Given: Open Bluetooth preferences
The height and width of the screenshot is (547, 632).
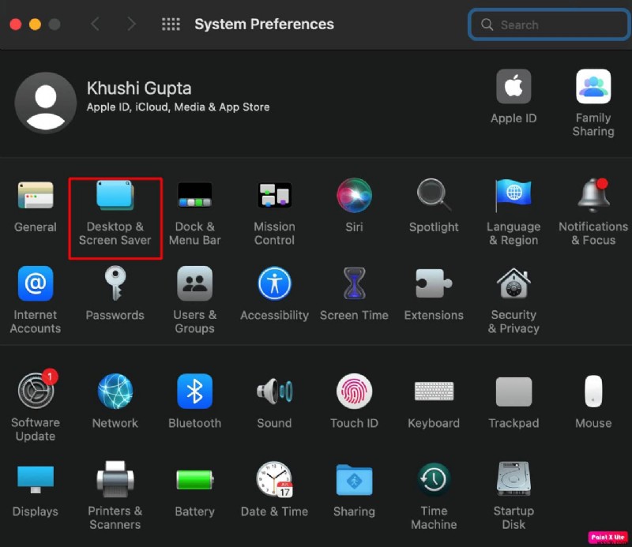Looking at the screenshot, I should [x=194, y=392].
